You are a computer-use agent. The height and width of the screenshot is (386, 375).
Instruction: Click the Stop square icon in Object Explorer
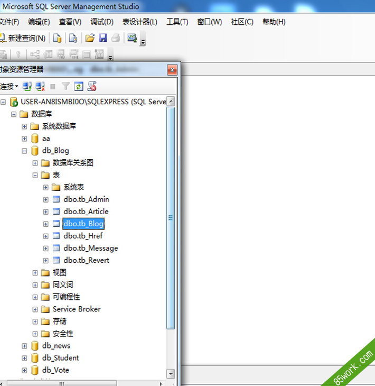(x=53, y=87)
